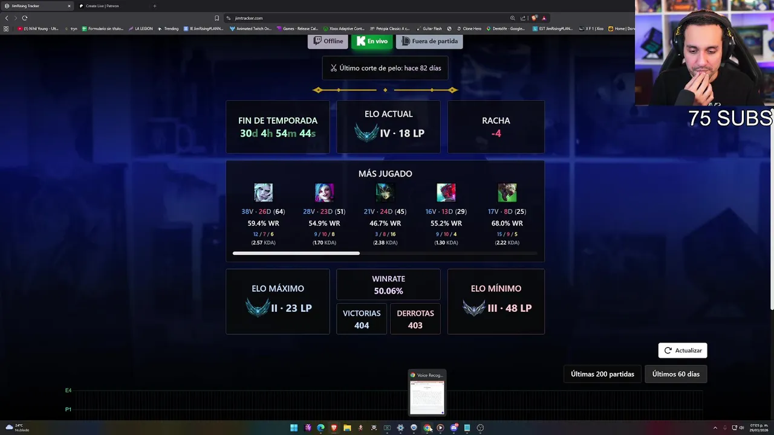Close the JimRising Tracker tab
Viewport: 774px width, 435px height.
tap(69, 6)
